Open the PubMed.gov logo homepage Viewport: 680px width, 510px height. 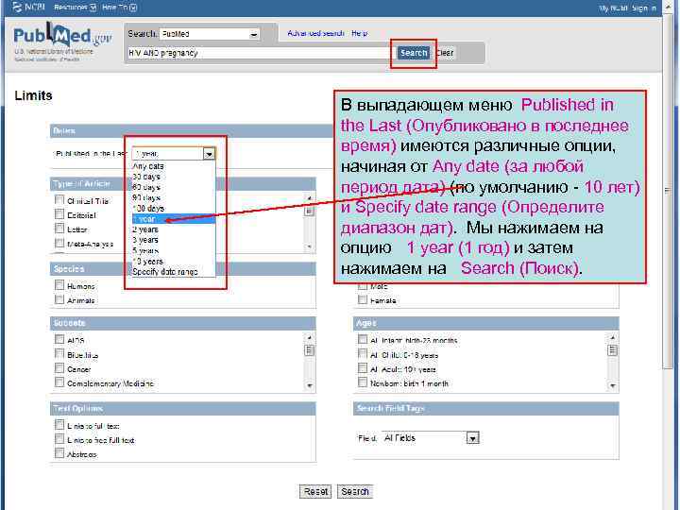pos(62,38)
